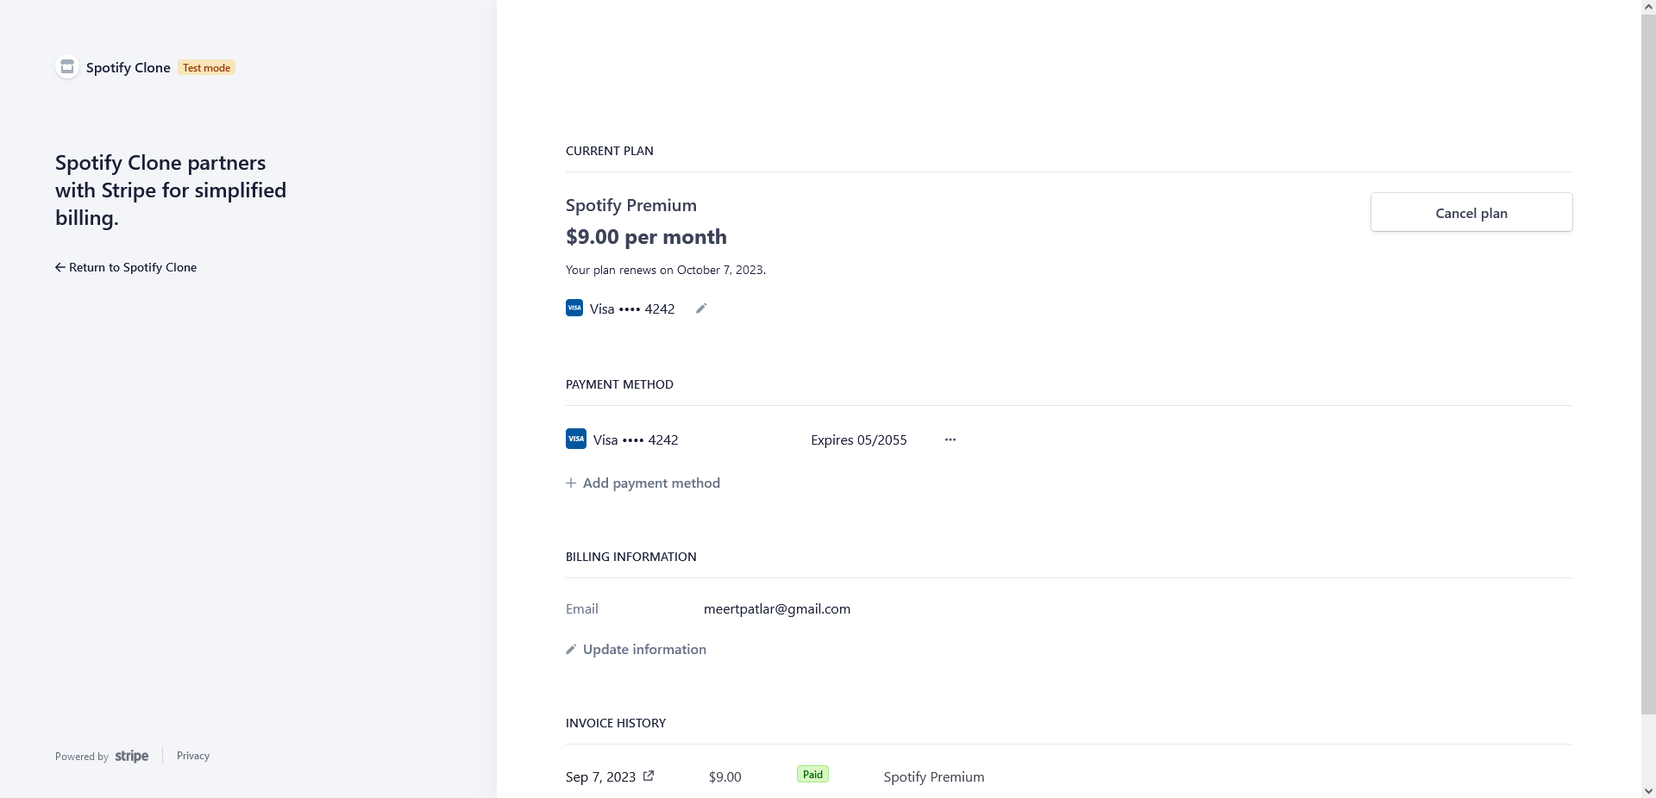Viewport: 1656px width, 798px height.
Task: Click the Expires 05/2055 text
Action: (859, 440)
